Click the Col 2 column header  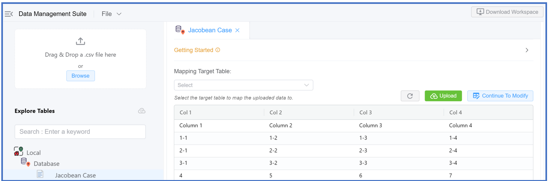point(276,113)
